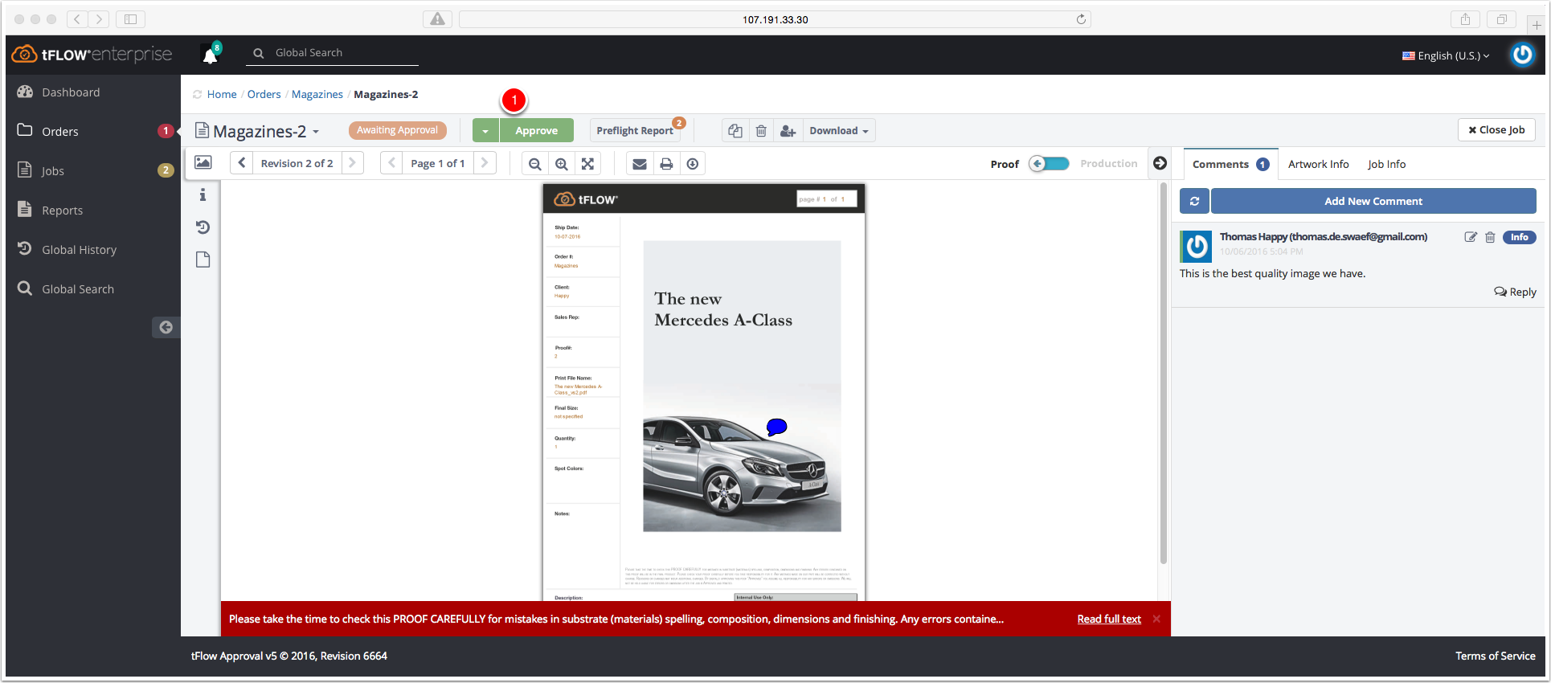The width and height of the screenshot is (1551, 683).
Task: Click the blue comment marker on the car
Action: pyautogui.click(x=776, y=427)
